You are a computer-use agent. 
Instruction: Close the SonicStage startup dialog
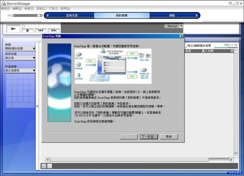[181, 36]
